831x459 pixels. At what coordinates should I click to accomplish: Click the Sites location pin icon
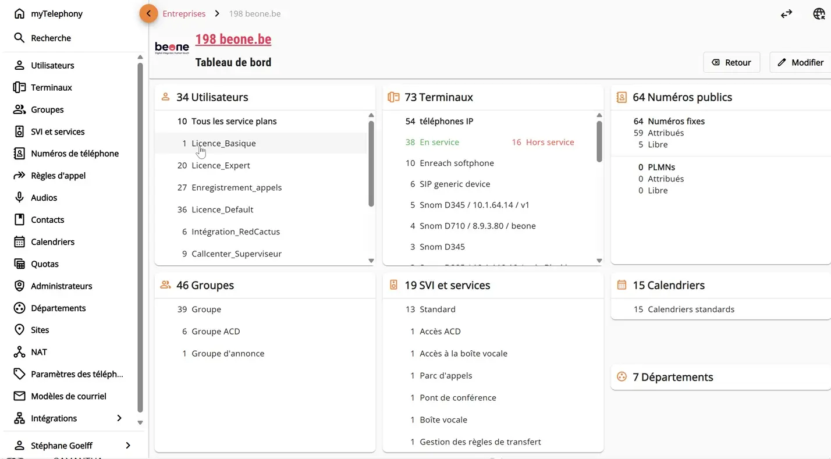pos(20,330)
